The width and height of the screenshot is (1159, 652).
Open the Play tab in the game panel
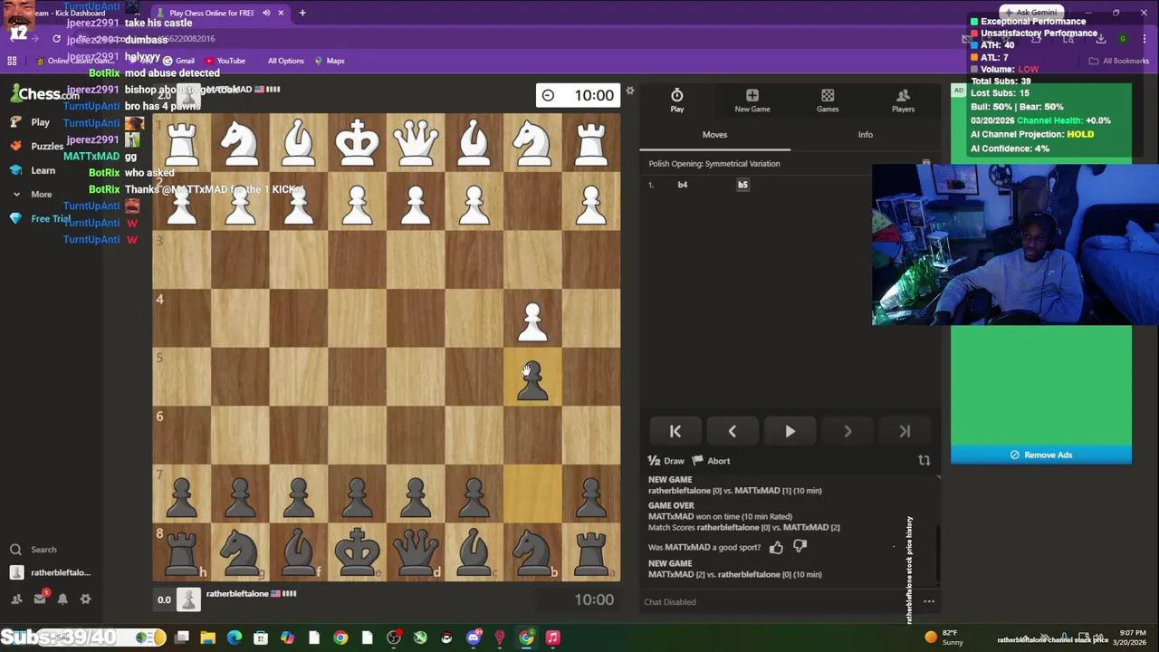tap(676, 101)
